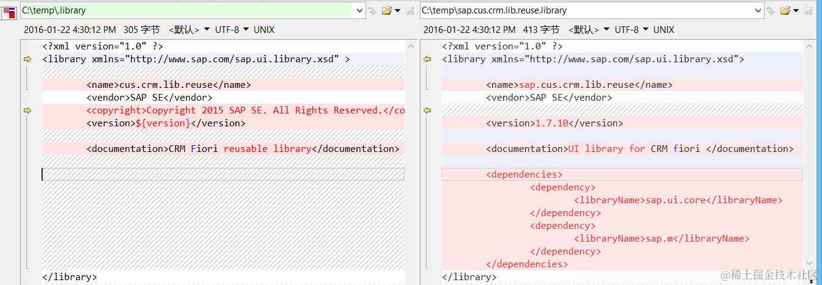Click the right pane timestamp 2016-01-22 4:30:12 PM
This screenshot has width=822, height=285.
click(x=469, y=29)
